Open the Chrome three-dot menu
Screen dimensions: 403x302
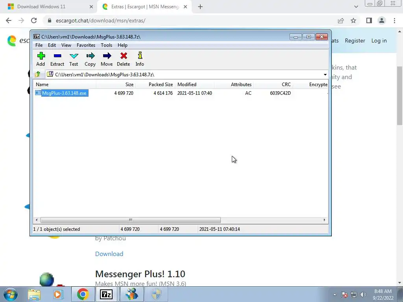pos(394,20)
